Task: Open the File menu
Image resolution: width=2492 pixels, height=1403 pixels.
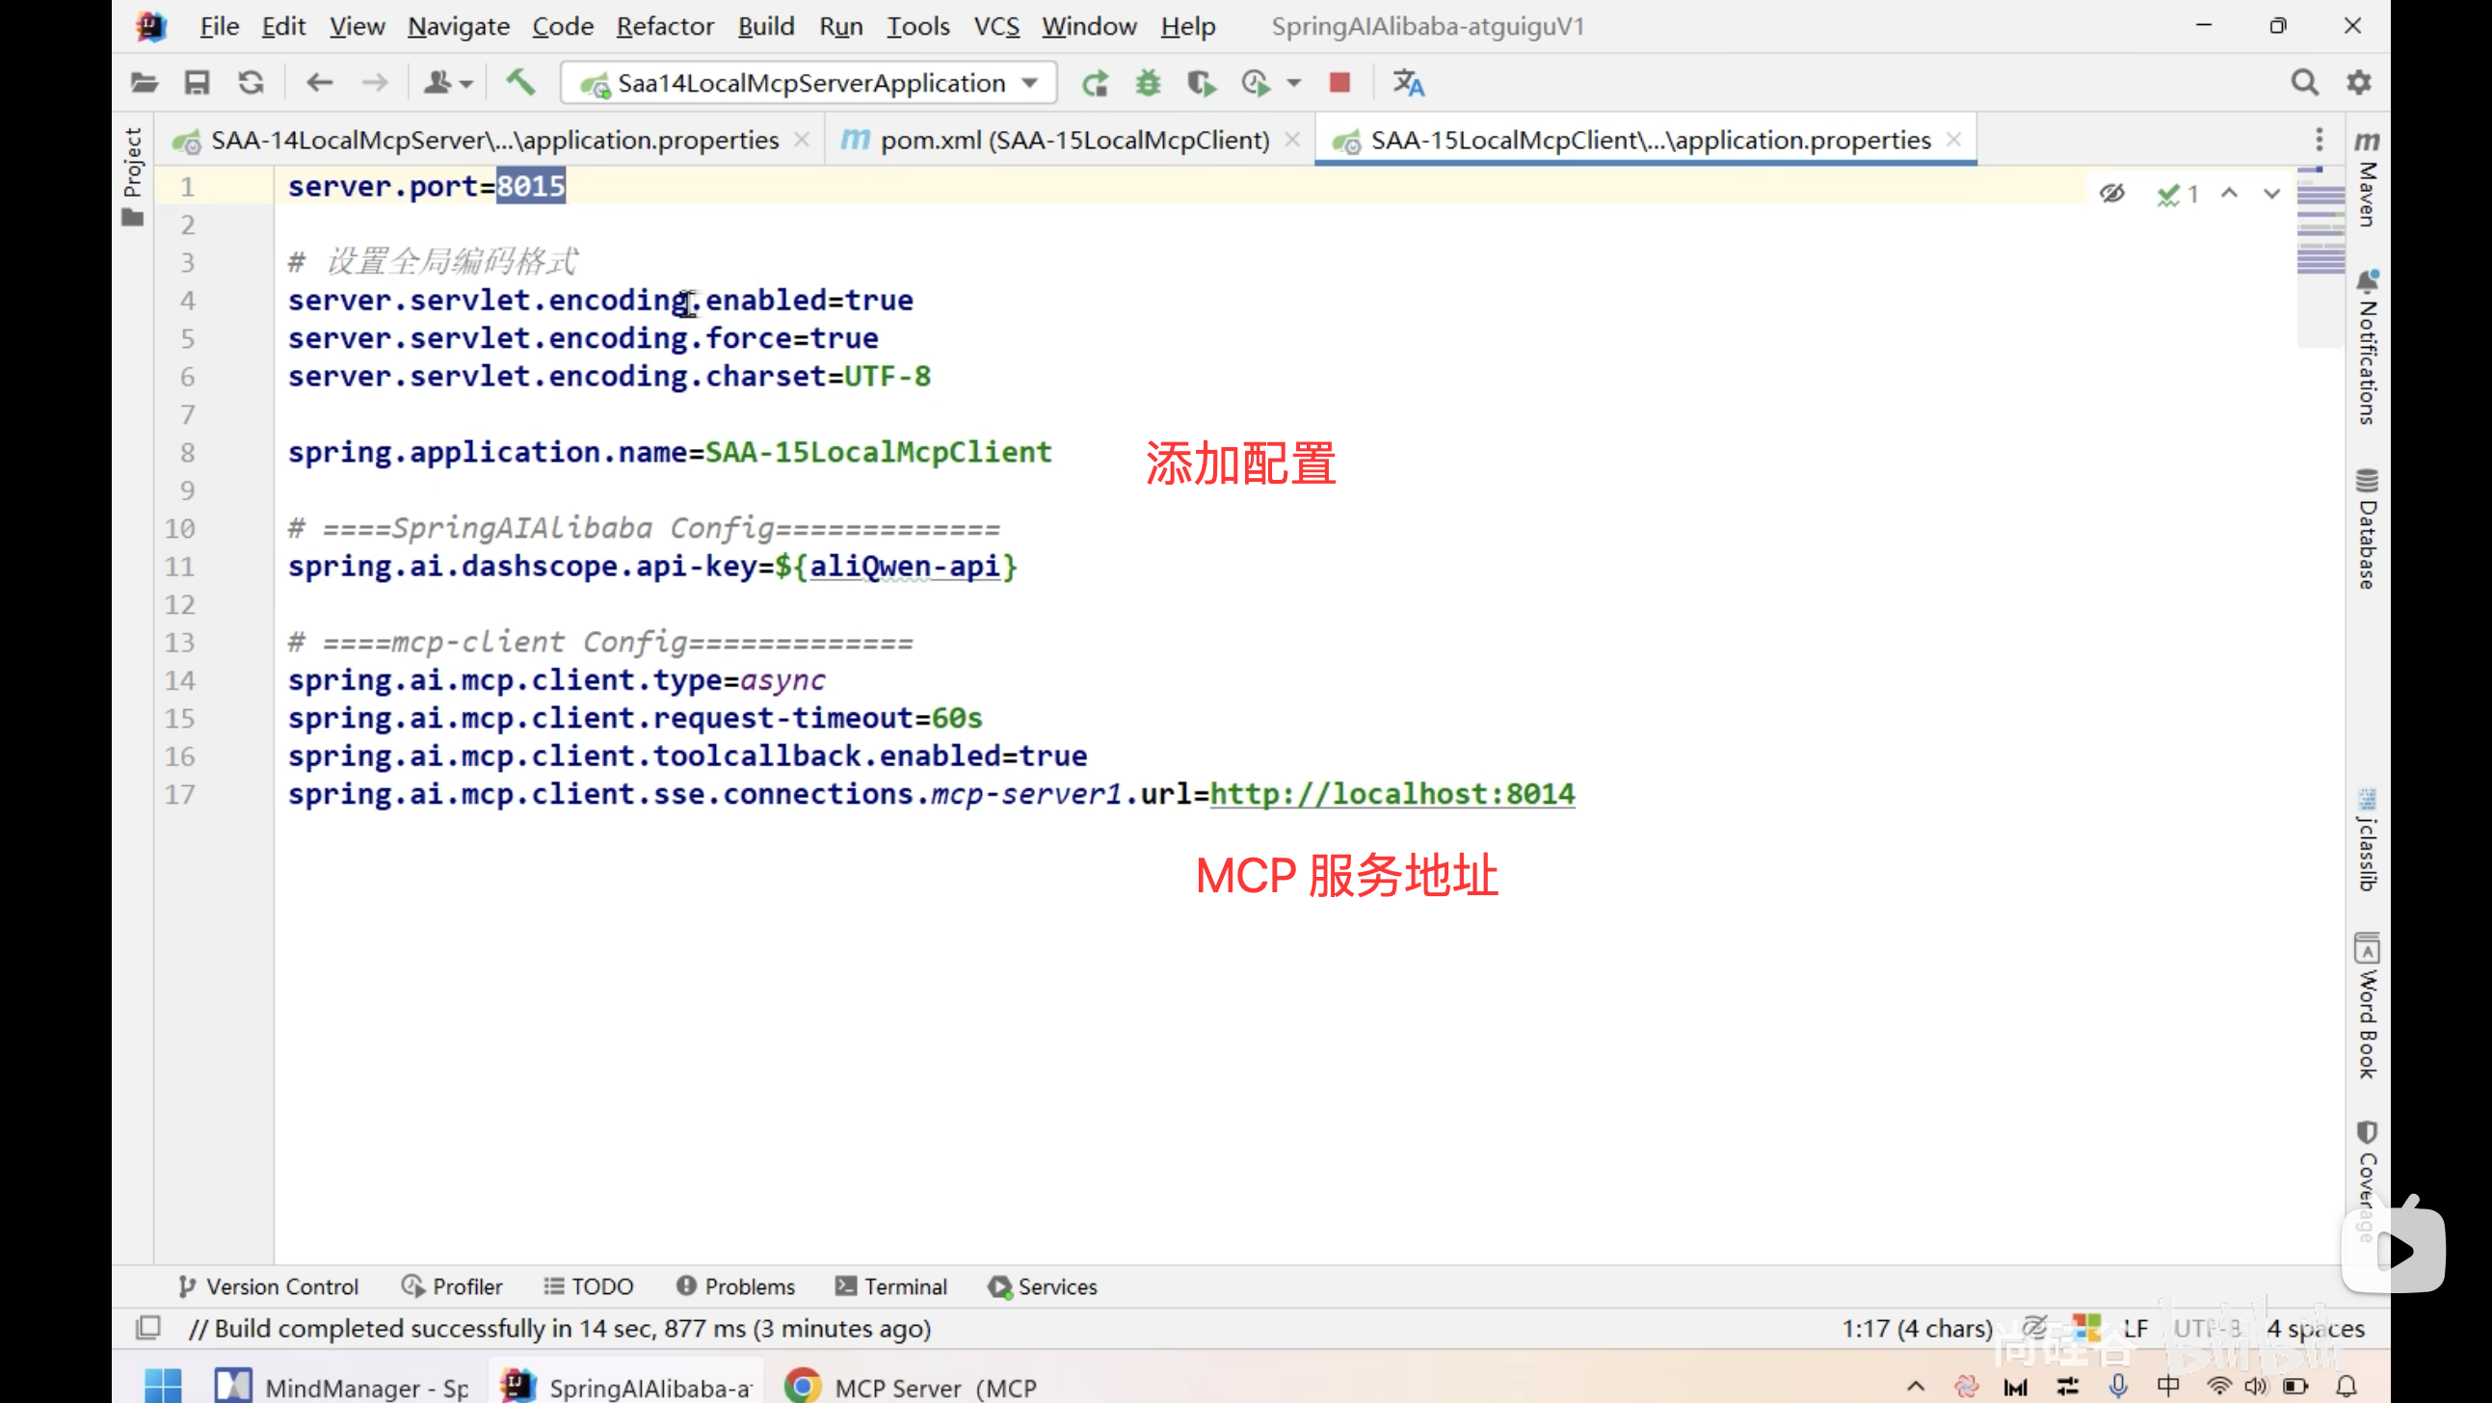Action: (x=220, y=26)
